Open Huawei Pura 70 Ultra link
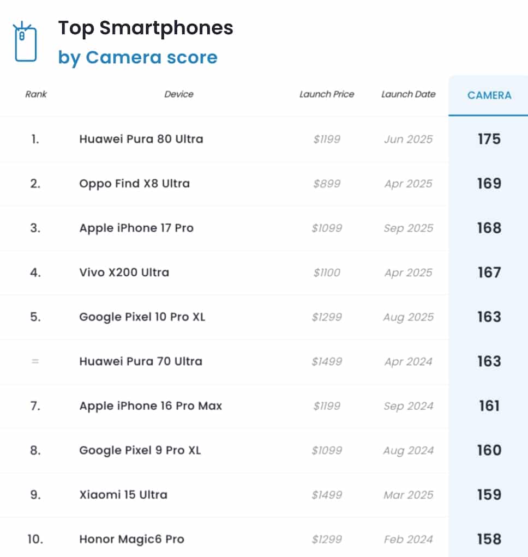The height and width of the screenshot is (557, 528). point(140,361)
